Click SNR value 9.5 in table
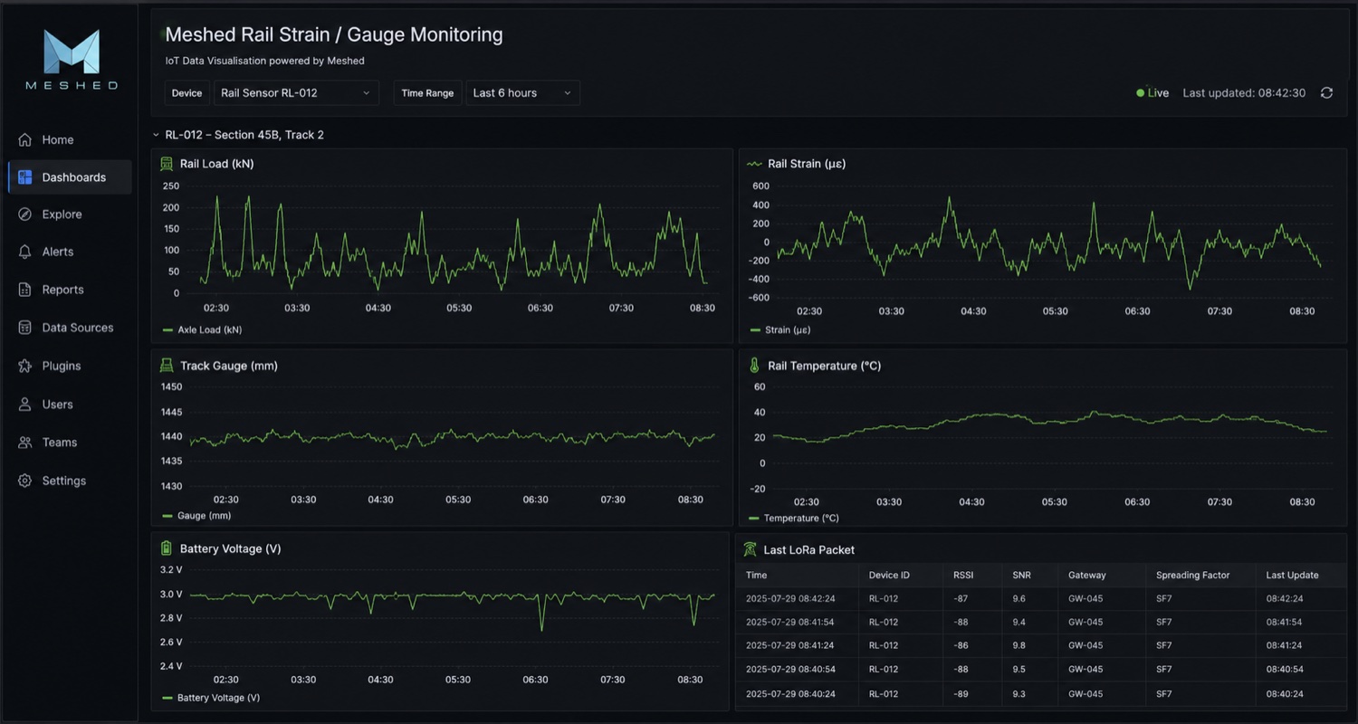Viewport: 1358px width, 724px height. tap(1018, 669)
